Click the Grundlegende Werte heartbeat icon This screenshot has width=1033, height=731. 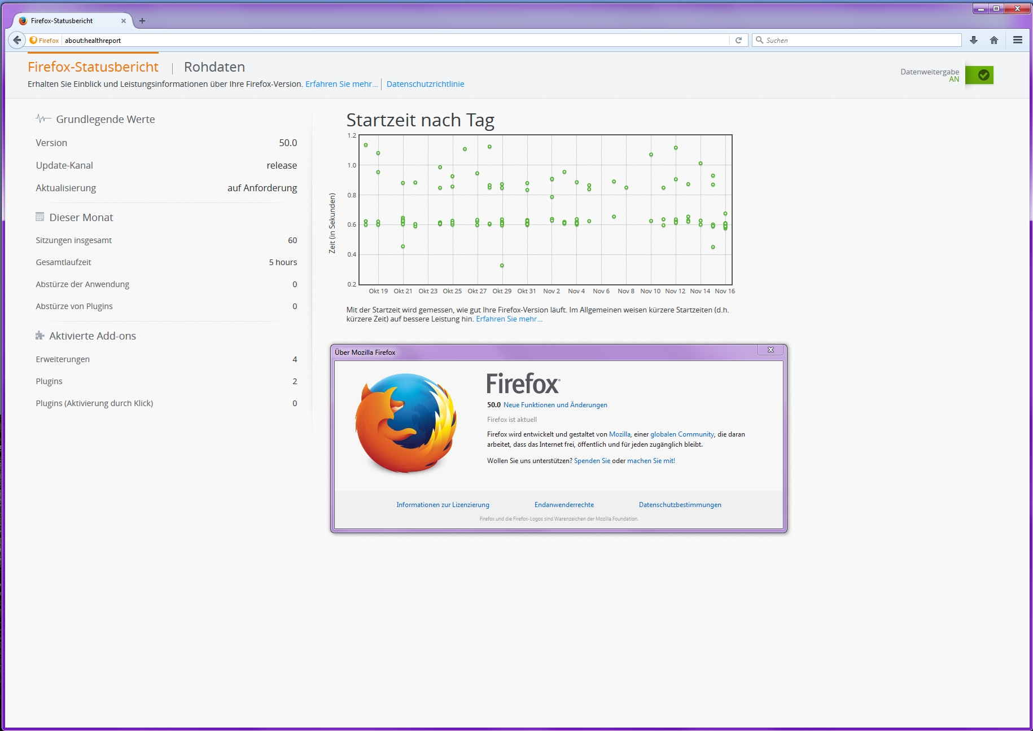[x=43, y=118]
